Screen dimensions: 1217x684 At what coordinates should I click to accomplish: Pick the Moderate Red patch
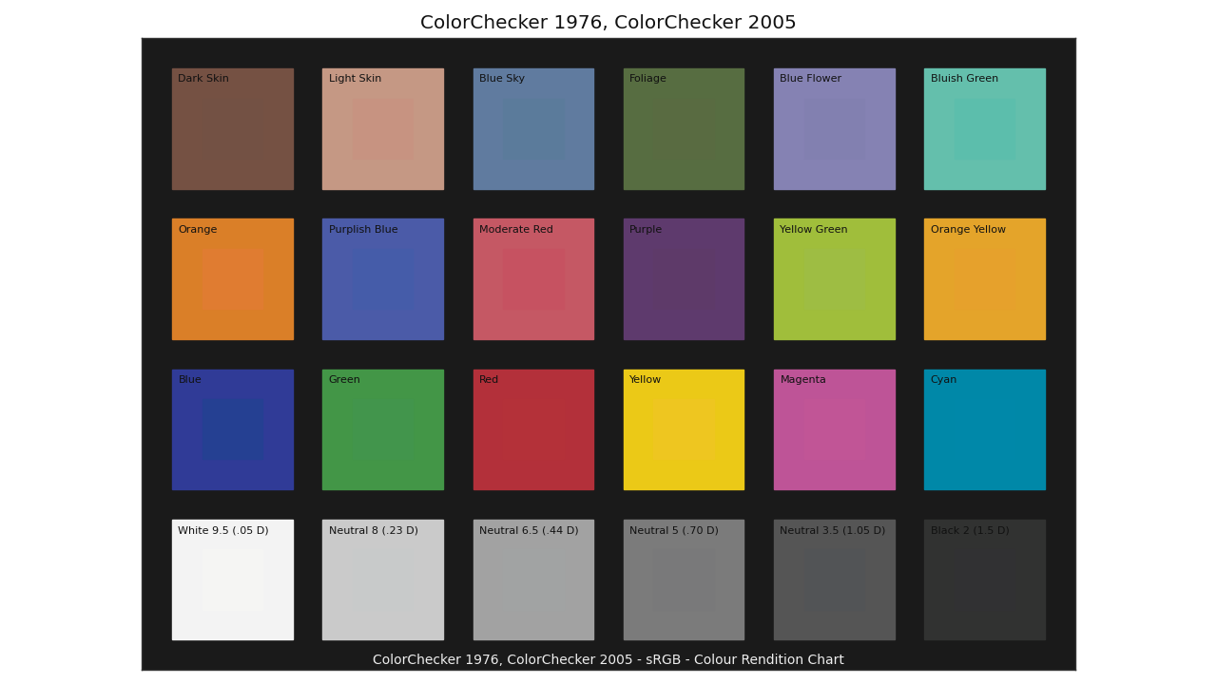(533, 279)
